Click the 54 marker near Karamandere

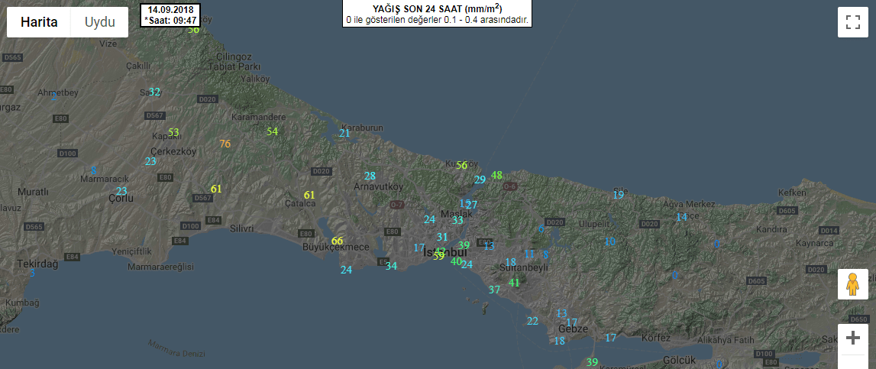click(272, 131)
